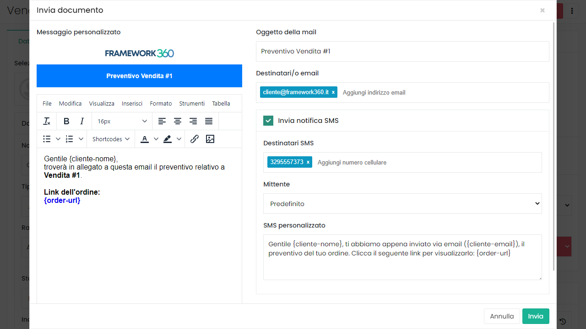Apply the text color tool
Image resolution: width=586 pixels, height=329 pixels.
point(145,139)
